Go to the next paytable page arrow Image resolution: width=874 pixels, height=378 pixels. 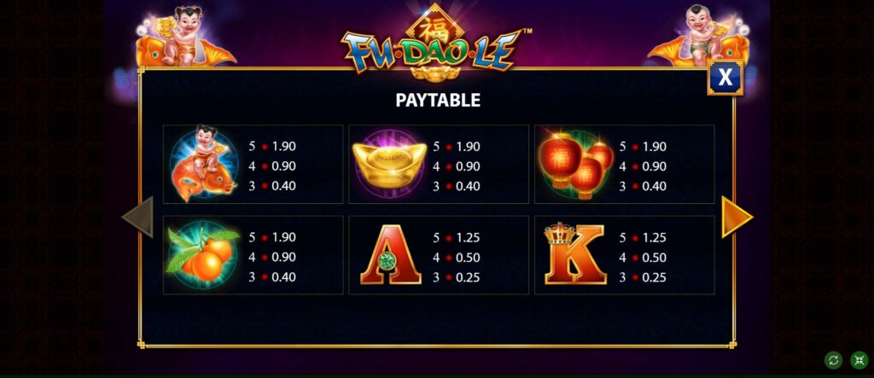coord(737,217)
